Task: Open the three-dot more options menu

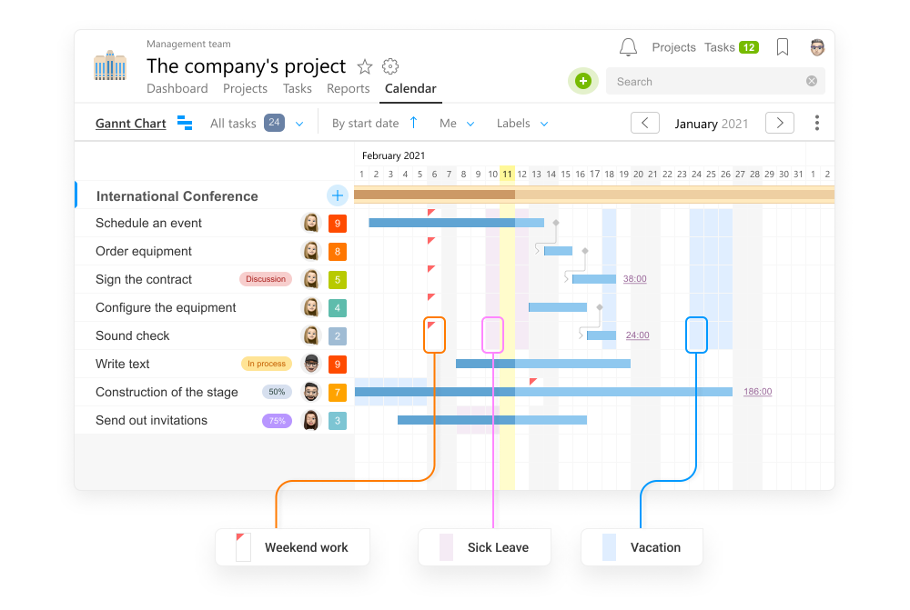Action: pyautogui.click(x=816, y=123)
